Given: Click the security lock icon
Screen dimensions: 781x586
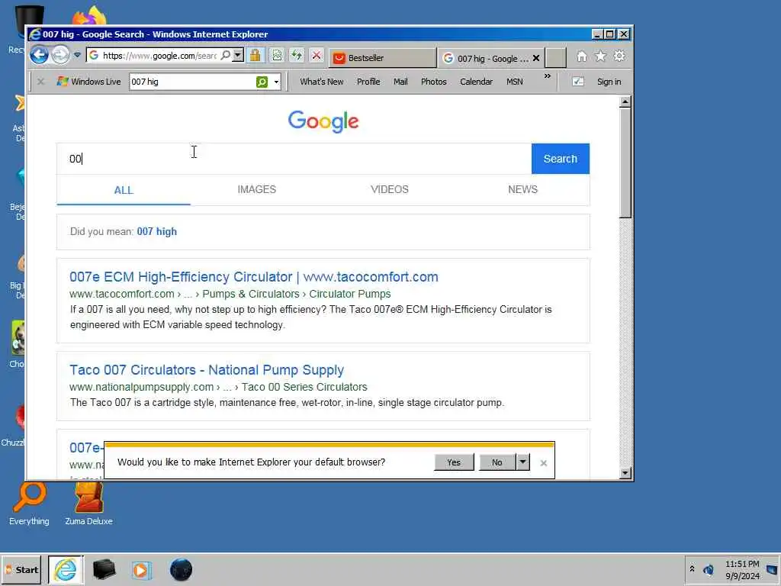Looking at the screenshot, I should pyautogui.click(x=256, y=55).
